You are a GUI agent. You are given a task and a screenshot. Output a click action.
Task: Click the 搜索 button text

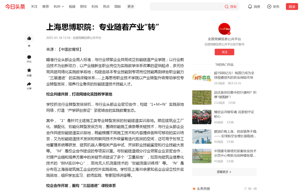pos(233,7)
